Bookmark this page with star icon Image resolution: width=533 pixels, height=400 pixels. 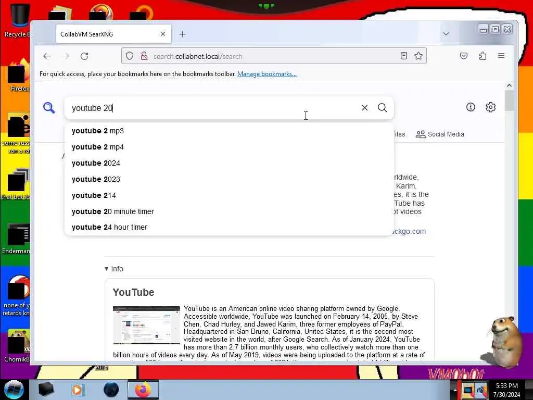[x=418, y=56]
